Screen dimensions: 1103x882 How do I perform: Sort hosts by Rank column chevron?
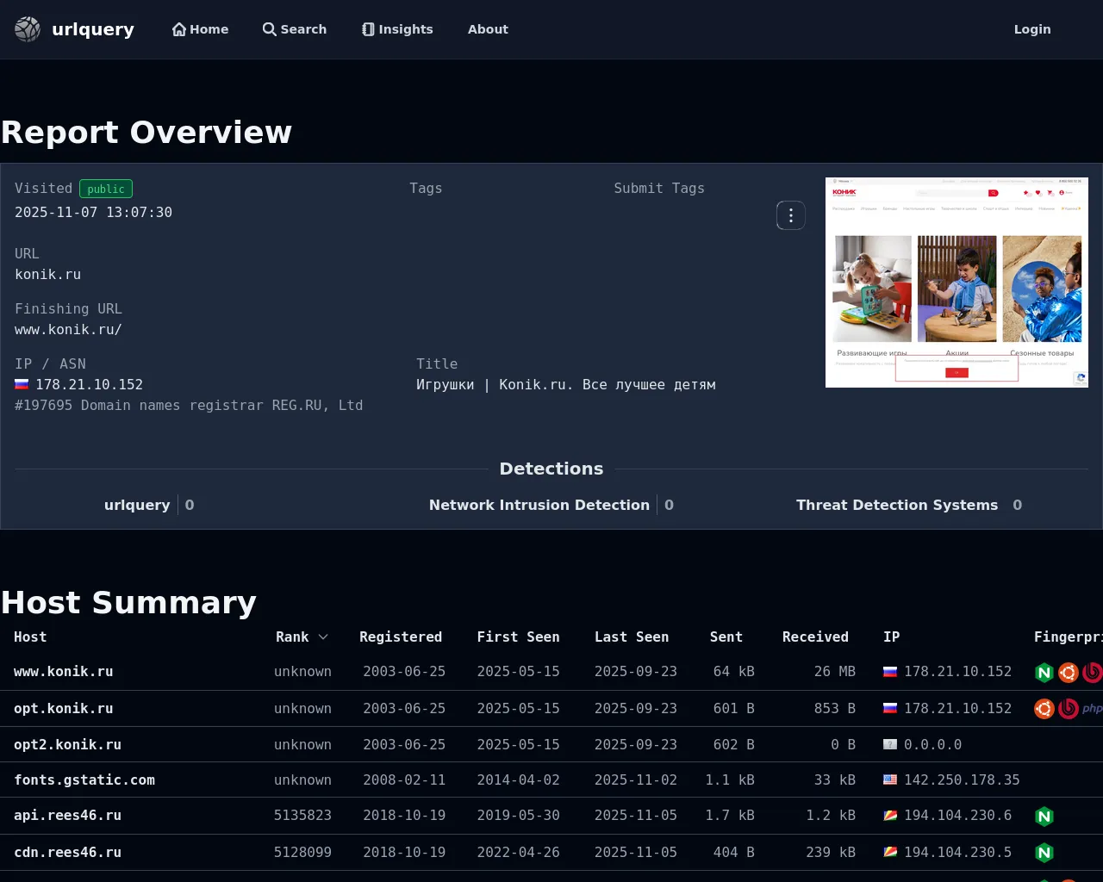click(x=323, y=637)
